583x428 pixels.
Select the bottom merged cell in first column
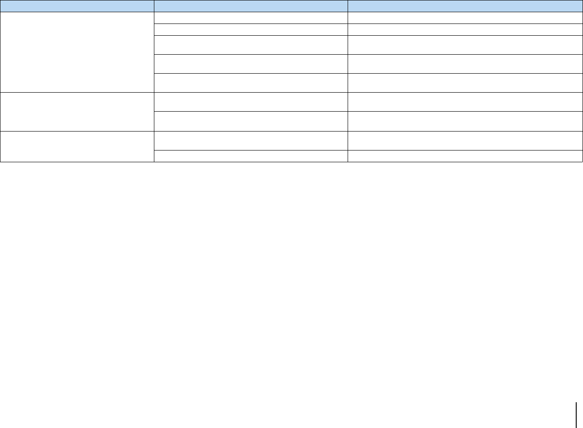(77, 146)
